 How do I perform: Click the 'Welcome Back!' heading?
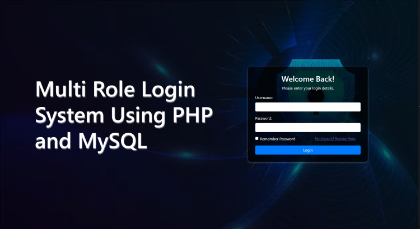click(307, 79)
